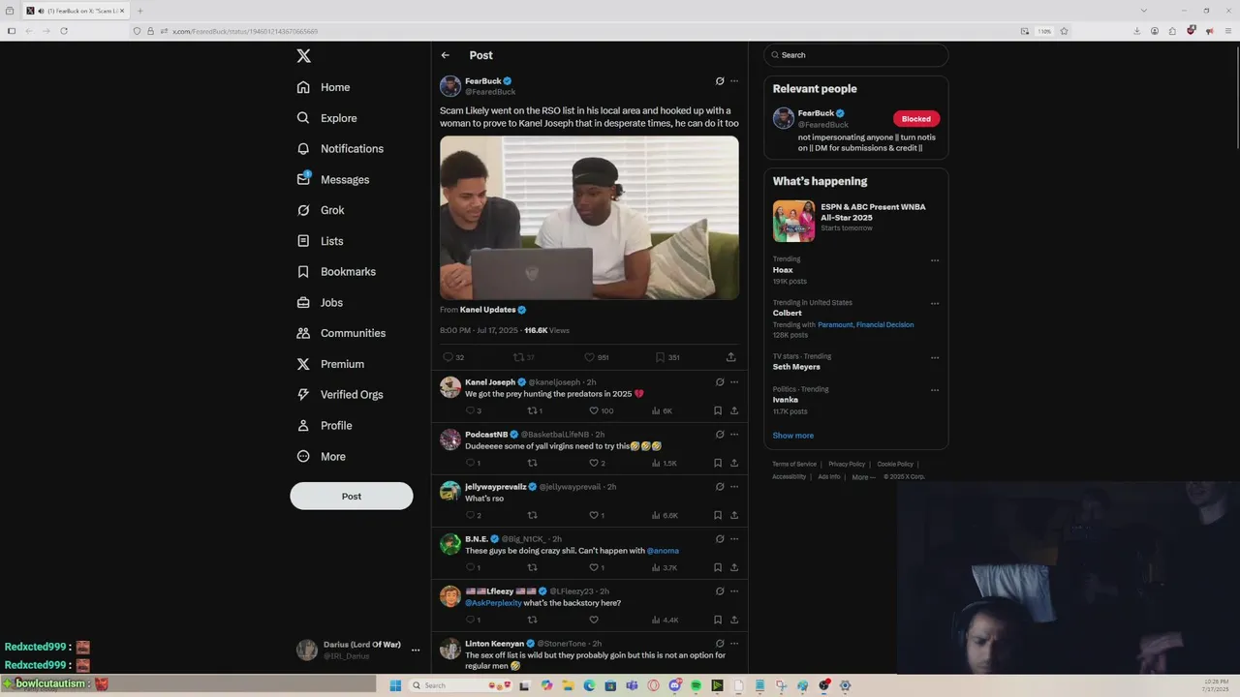The height and width of the screenshot is (697, 1240).
Task: Share Lfleezy's comment
Action: click(734, 620)
